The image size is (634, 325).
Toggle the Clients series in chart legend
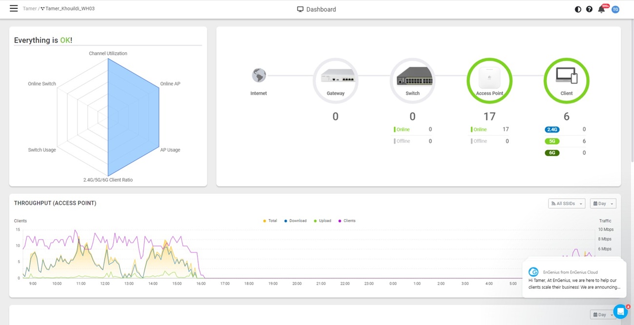coord(347,221)
